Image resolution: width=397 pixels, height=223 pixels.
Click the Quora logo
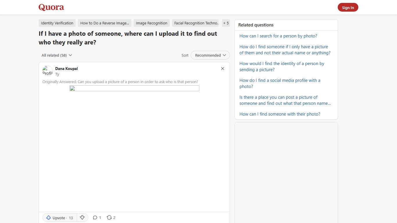[x=51, y=7]
